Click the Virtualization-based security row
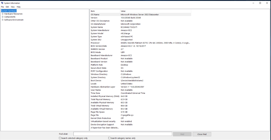Viewport: 271px width, 140px height. coord(141,121)
